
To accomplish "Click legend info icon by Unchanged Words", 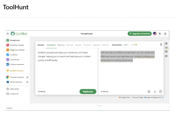I will tap(163, 97).
